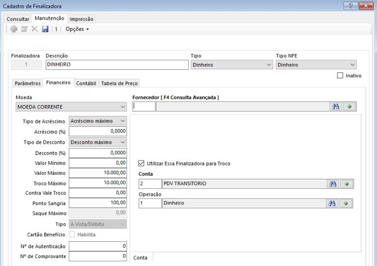Open the Opções menu

(77, 29)
